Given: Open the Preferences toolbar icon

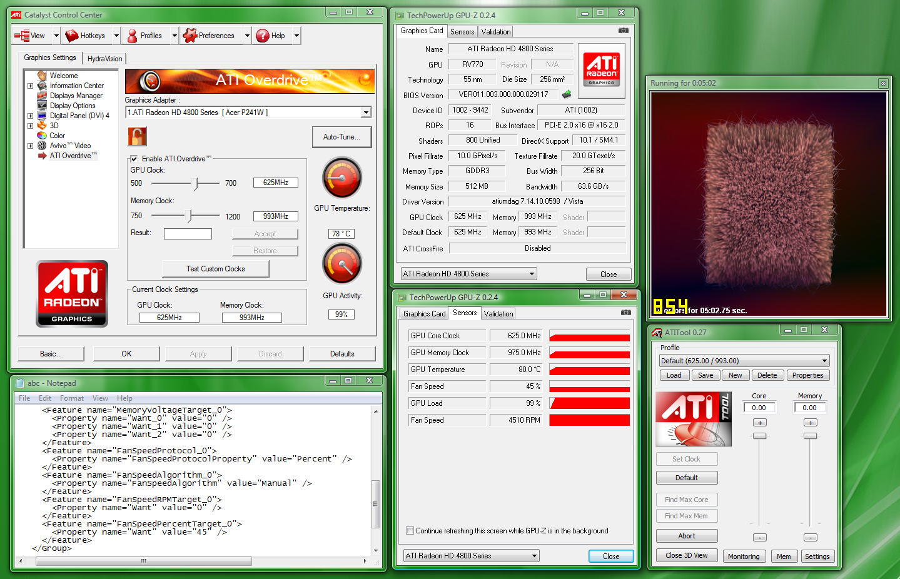Looking at the screenshot, I should pyautogui.click(x=190, y=36).
